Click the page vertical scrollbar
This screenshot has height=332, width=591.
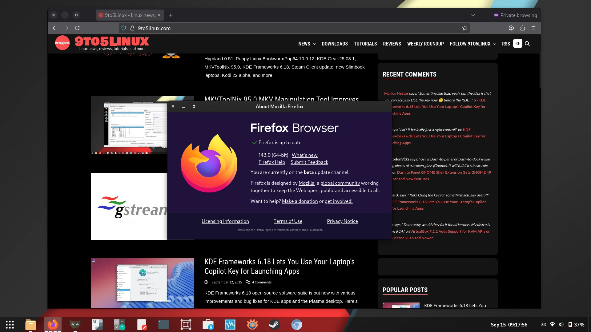coord(540,71)
